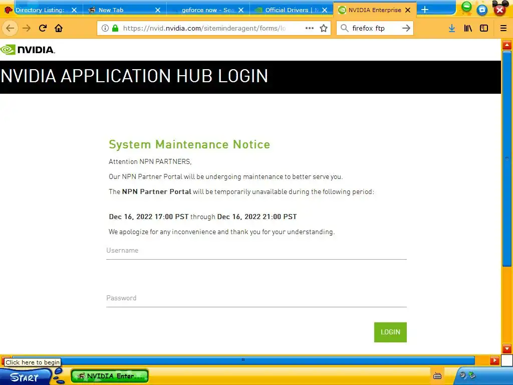Screen dimensions: 513x385
Task: Open the library bookshelf icon
Action: tap(468, 28)
